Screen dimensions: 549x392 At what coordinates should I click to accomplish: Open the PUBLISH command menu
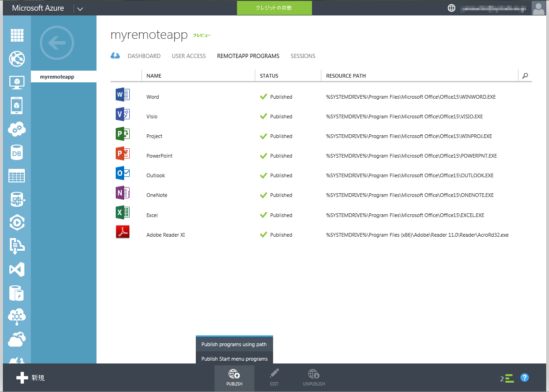pos(234,377)
